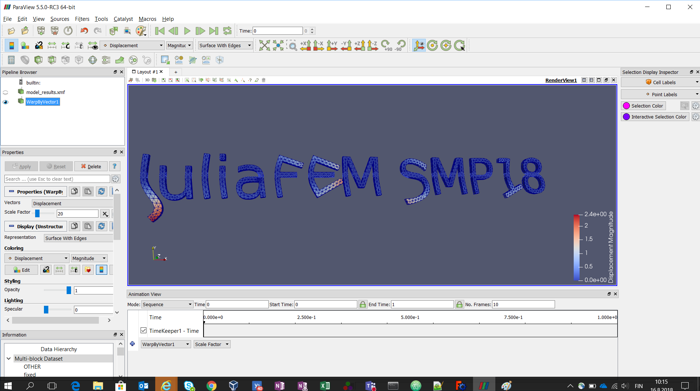The width and height of the screenshot is (700, 391).
Task: Toggle the orientation axes visibility
Action: coord(419,45)
